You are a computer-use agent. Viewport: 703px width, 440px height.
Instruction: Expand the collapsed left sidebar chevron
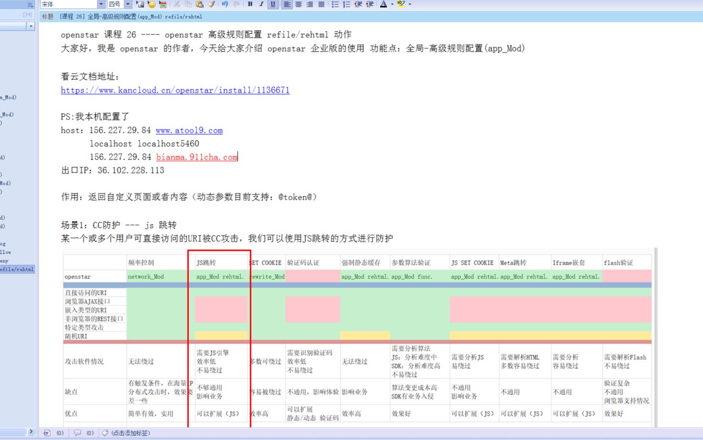31,432
